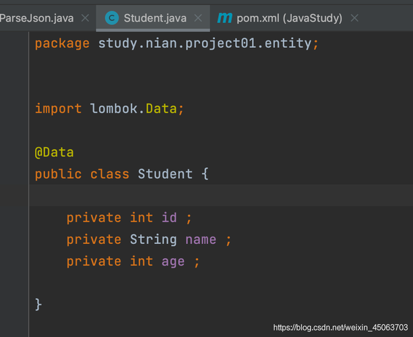The height and width of the screenshot is (337, 413).
Task: Close the Student.java tab
Action: pyautogui.click(x=198, y=18)
